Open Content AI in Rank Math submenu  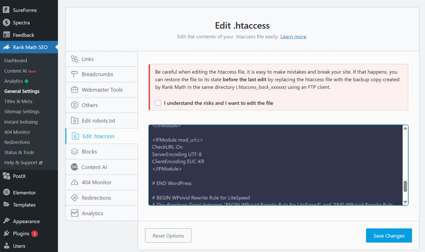15,70
